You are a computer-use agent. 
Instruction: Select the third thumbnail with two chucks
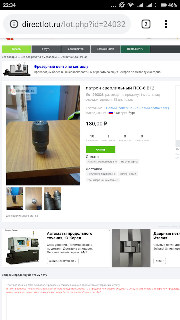point(53,198)
